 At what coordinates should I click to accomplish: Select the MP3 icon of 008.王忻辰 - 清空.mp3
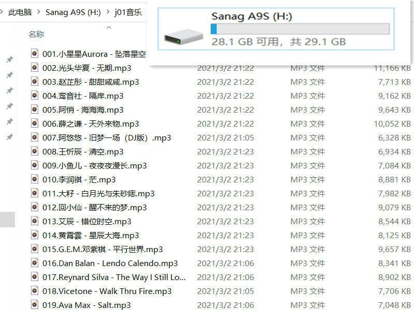pyautogui.click(x=34, y=151)
